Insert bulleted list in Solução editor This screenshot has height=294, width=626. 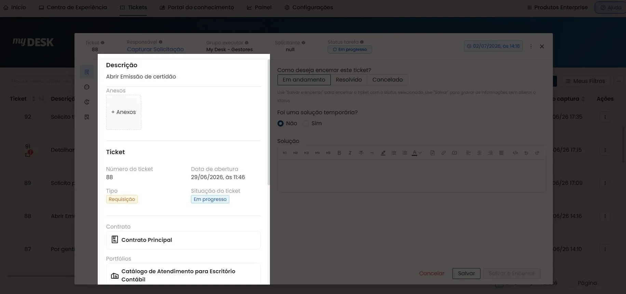click(x=394, y=153)
